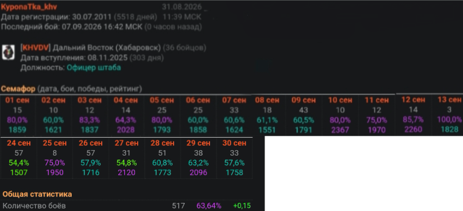Select the 01 сен date cell
This screenshot has width=463, height=211.
pos(17,100)
